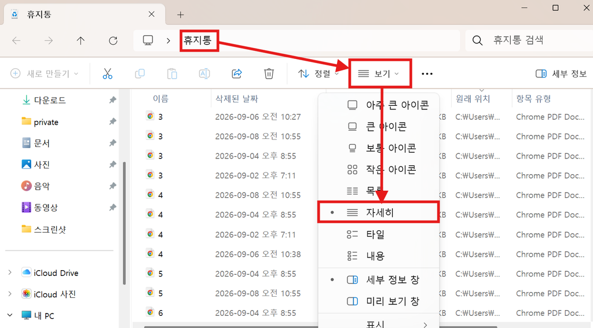
Task: Click 휴지통 in the address bar
Action: click(x=197, y=40)
